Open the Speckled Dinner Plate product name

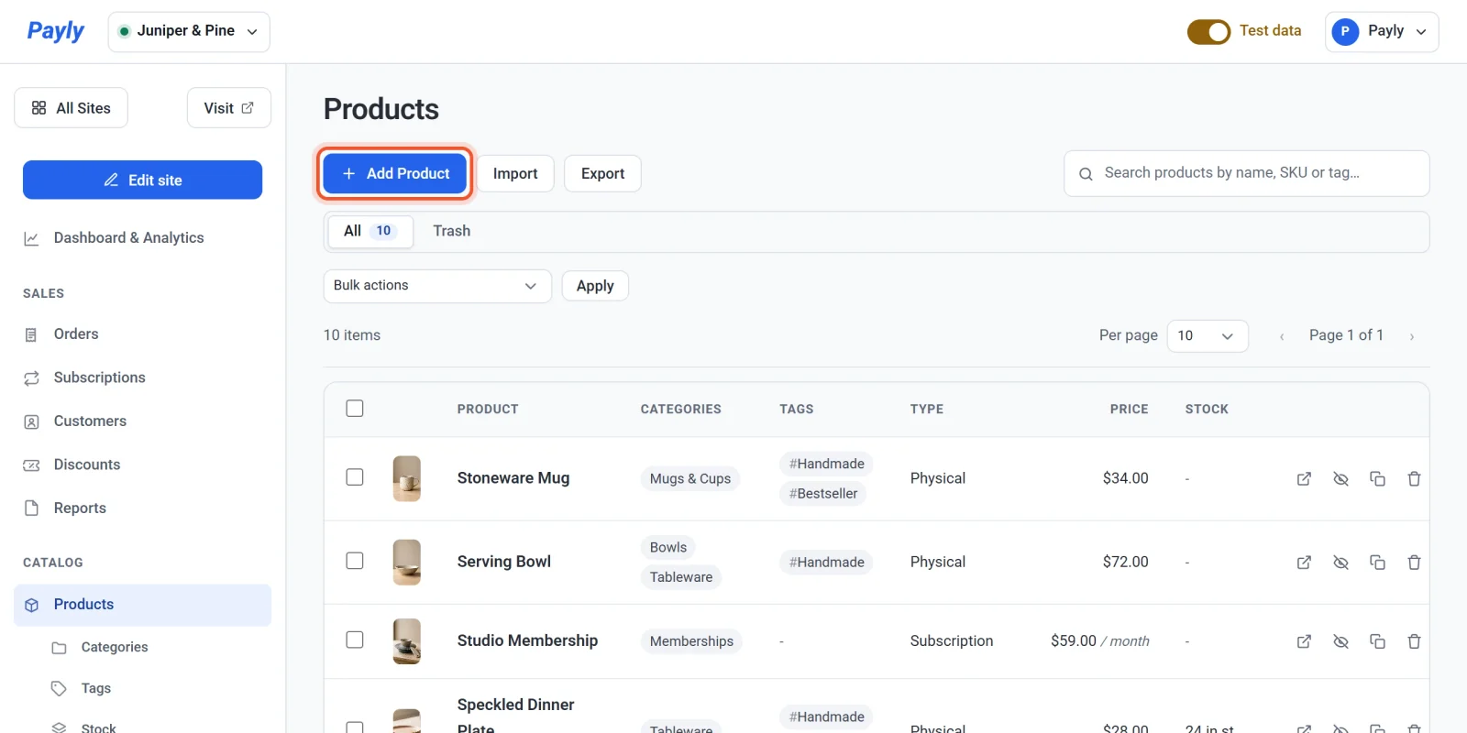pyautogui.click(x=516, y=716)
